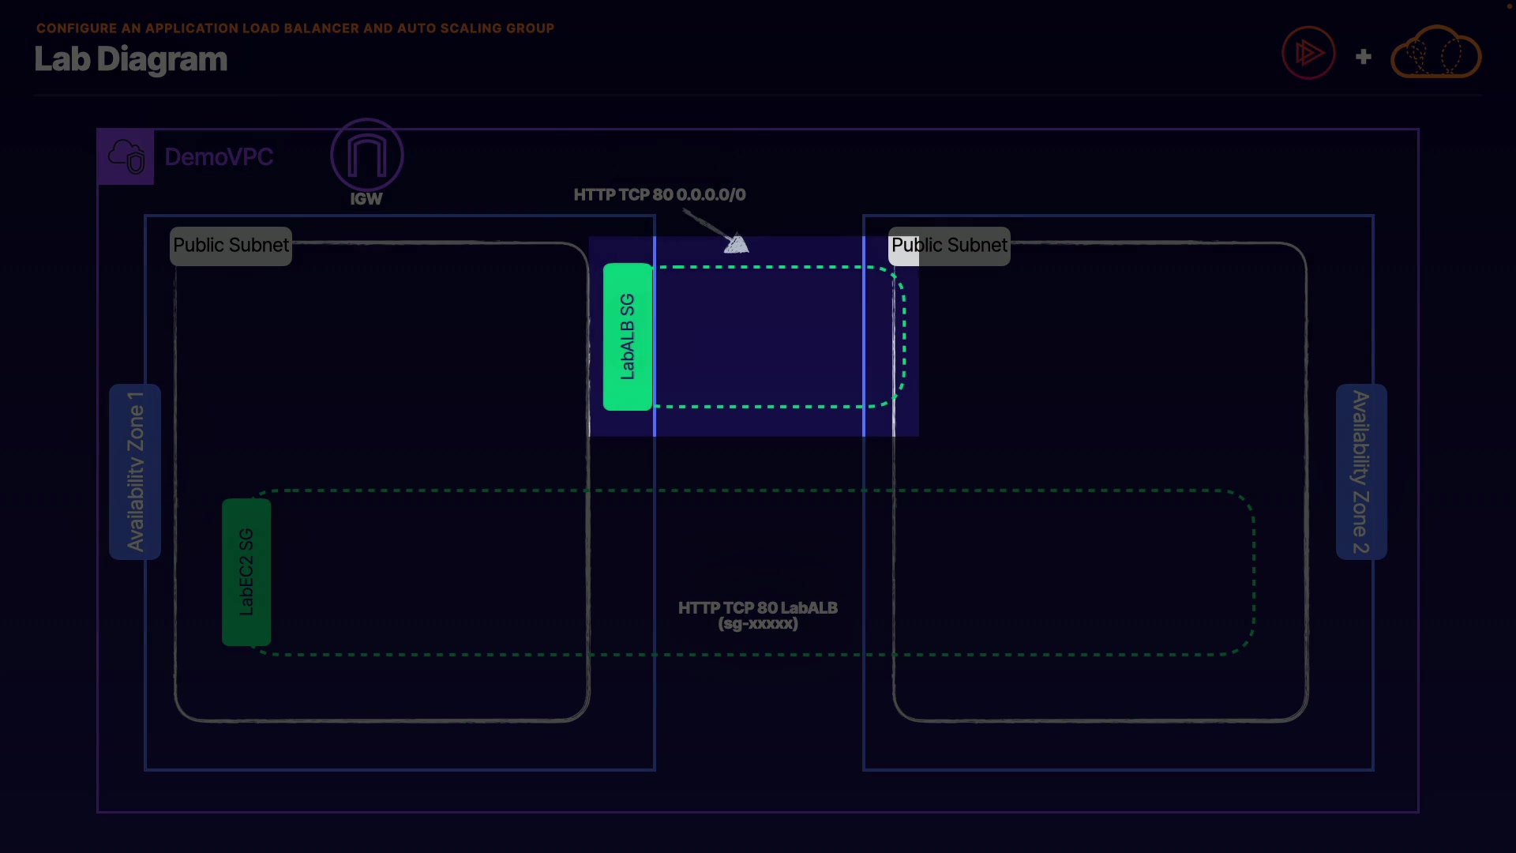Click the Availability Zone 1 tab

[x=135, y=472]
